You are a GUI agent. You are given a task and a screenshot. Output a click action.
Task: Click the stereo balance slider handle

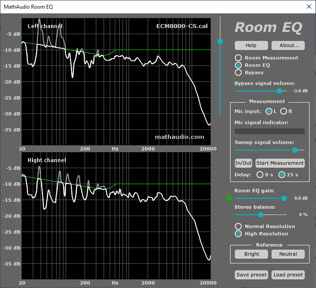point(261,214)
